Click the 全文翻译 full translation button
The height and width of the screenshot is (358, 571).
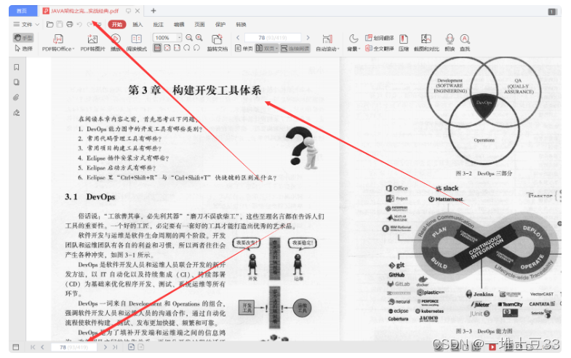pos(380,48)
